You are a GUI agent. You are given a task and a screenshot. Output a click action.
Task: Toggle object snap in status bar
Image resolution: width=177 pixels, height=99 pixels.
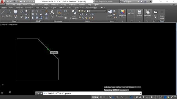[131, 97]
